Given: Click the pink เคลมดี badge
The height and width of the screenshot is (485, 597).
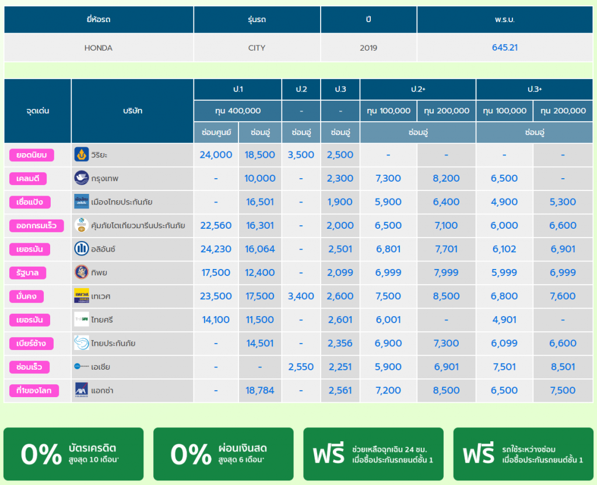Looking at the screenshot, I should (28, 179).
